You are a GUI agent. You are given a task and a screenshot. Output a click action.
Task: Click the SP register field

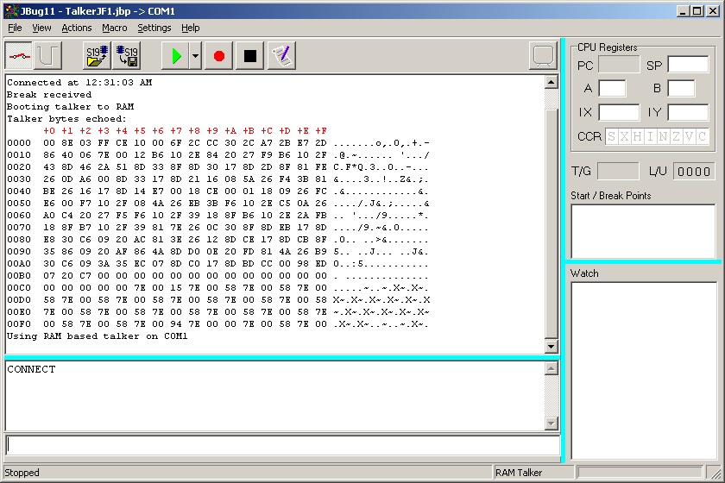[688, 65]
